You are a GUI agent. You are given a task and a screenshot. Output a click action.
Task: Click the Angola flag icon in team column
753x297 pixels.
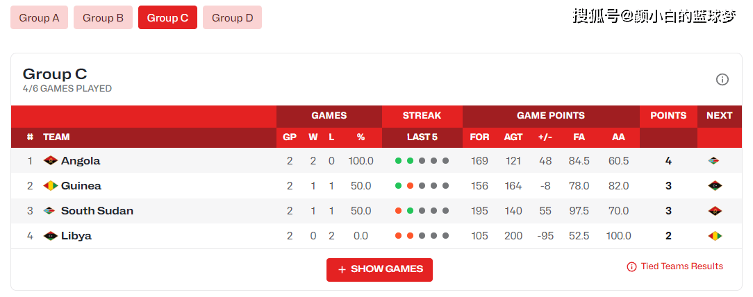tap(50, 161)
